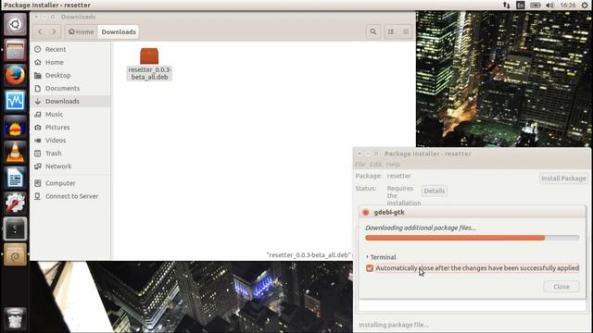Image resolution: width=593 pixels, height=333 pixels.
Task: Click the Installing package file status text
Action: coord(393,325)
